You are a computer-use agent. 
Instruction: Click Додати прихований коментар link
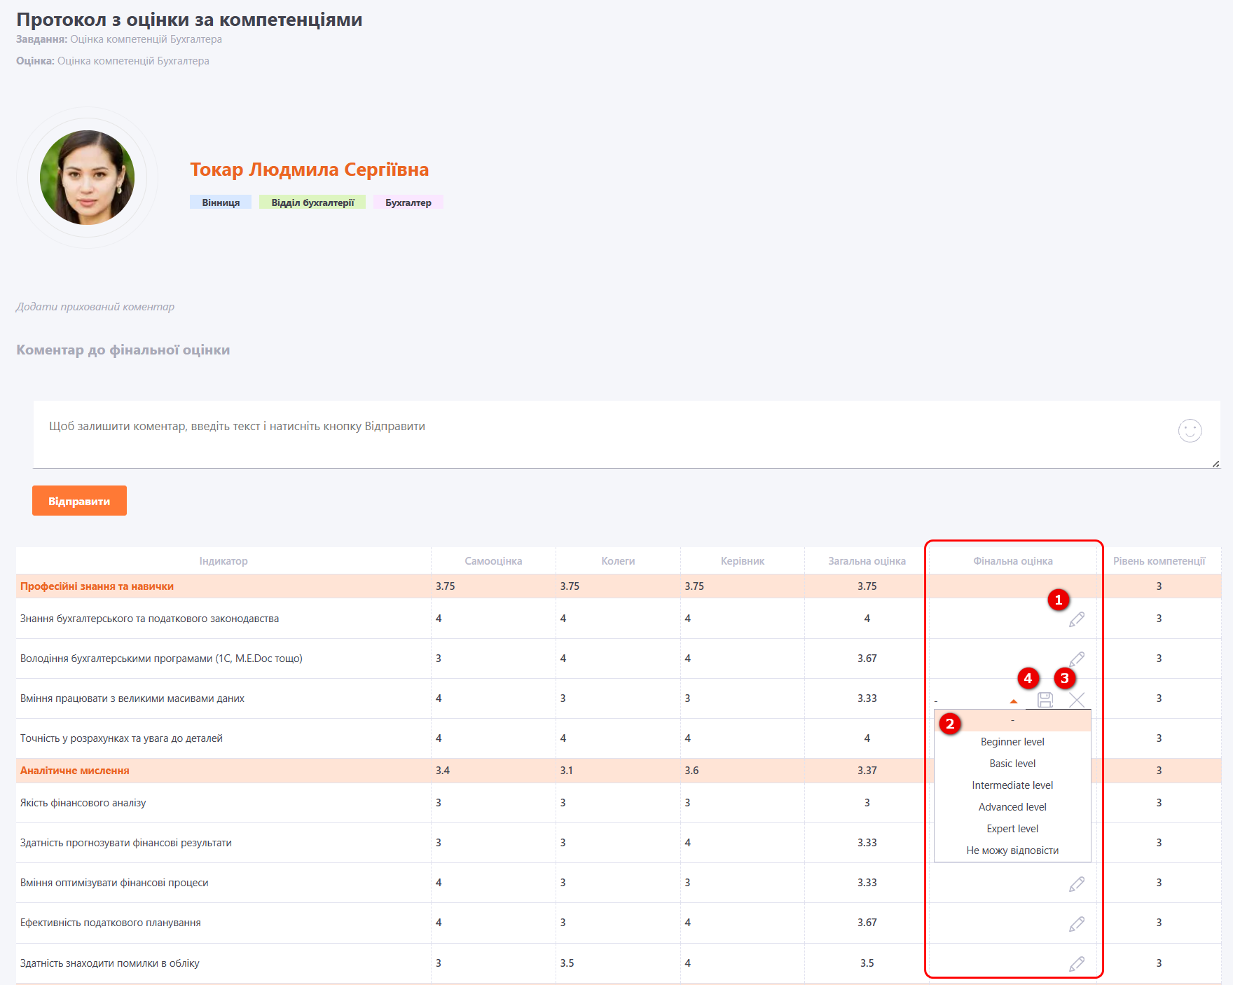[95, 307]
